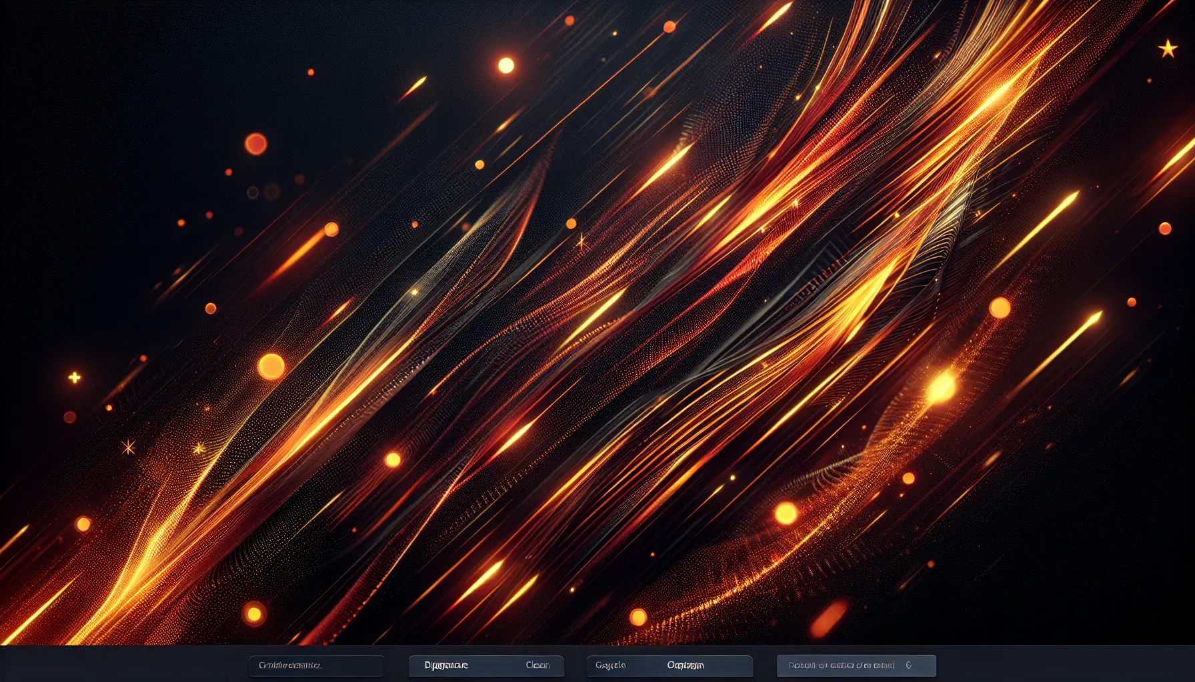
Task: Switch to the highlighted 'Orgiyam' option
Action: (685, 665)
